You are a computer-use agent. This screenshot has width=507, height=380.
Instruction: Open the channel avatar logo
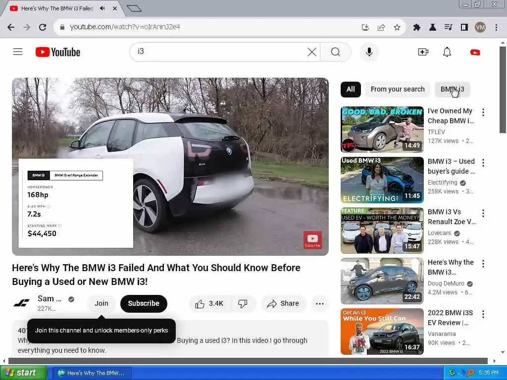22,303
